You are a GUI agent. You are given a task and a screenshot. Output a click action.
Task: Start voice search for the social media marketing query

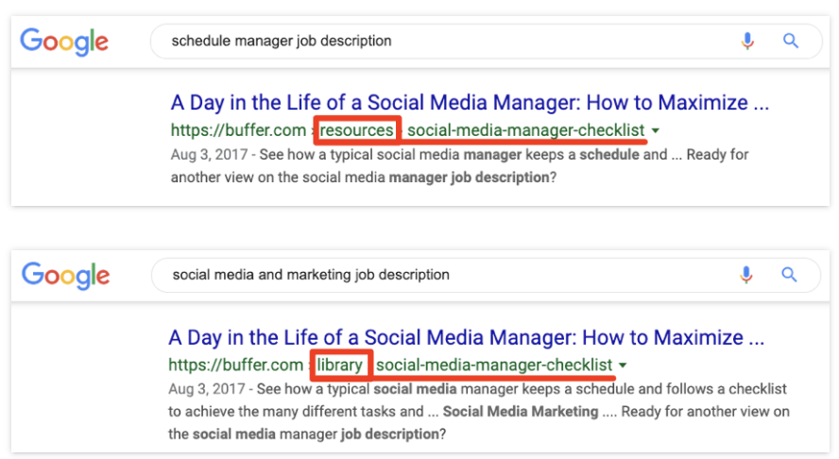pyautogui.click(x=746, y=275)
